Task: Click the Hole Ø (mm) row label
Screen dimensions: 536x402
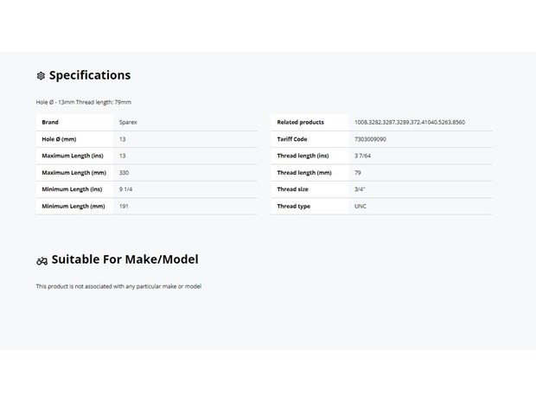Action: point(59,139)
